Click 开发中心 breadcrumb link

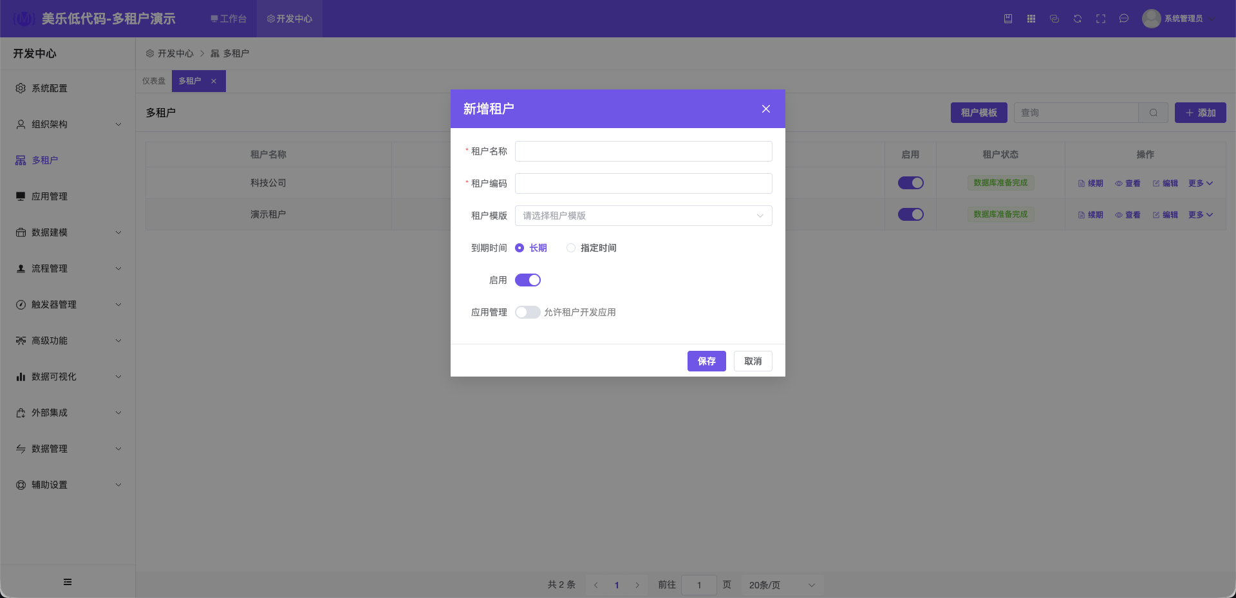click(x=170, y=53)
